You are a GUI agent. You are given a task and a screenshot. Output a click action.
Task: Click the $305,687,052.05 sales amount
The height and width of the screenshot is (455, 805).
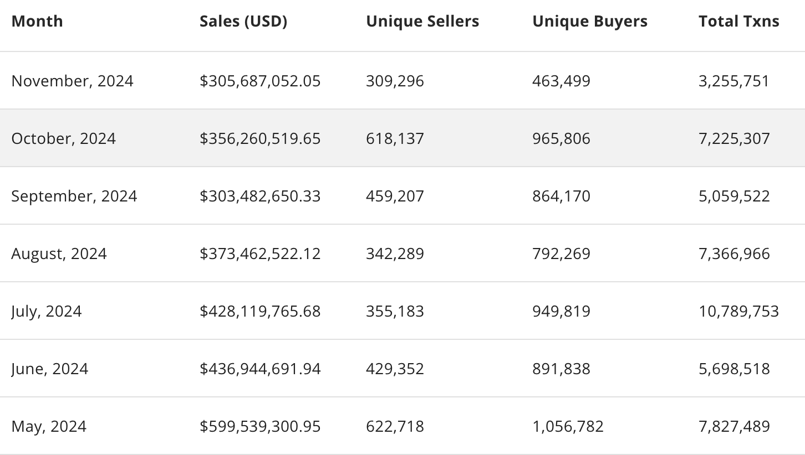260,81
